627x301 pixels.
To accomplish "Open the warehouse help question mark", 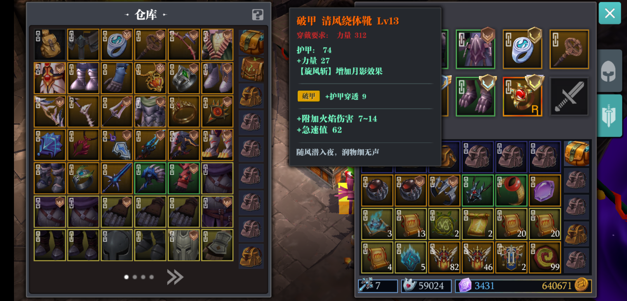I will pyautogui.click(x=257, y=14).
